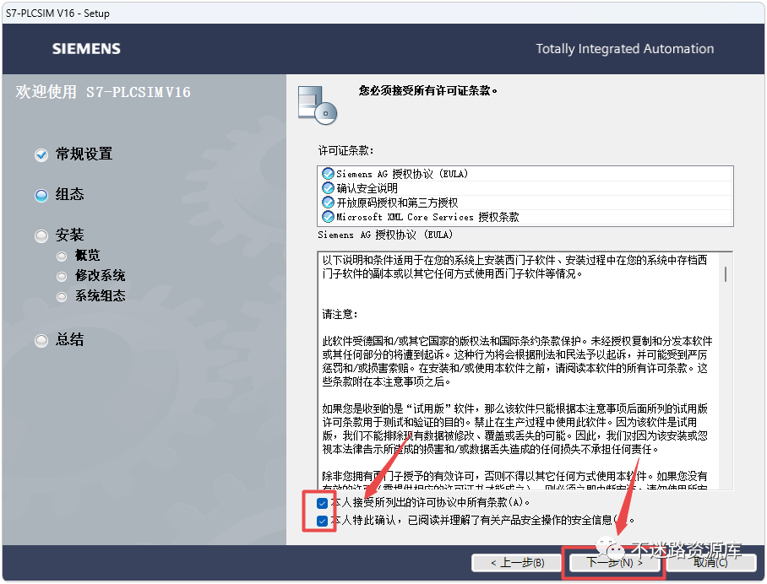Click the installer computer and disc icon
The width and height of the screenshot is (767, 584).
tap(317, 105)
